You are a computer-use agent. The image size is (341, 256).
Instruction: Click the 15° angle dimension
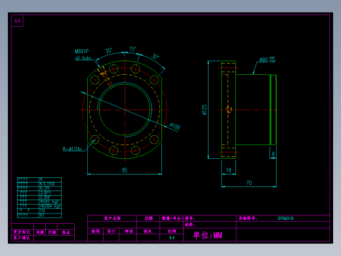point(132,49)
